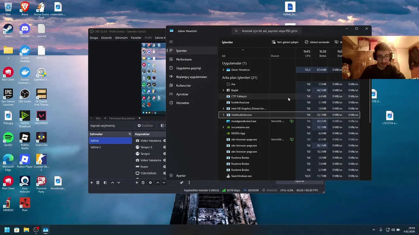Image resolution: width=419 pixels, height=235 pixels.
Task: Open the Düzenle menu in OBS
Action: [106, 38]
